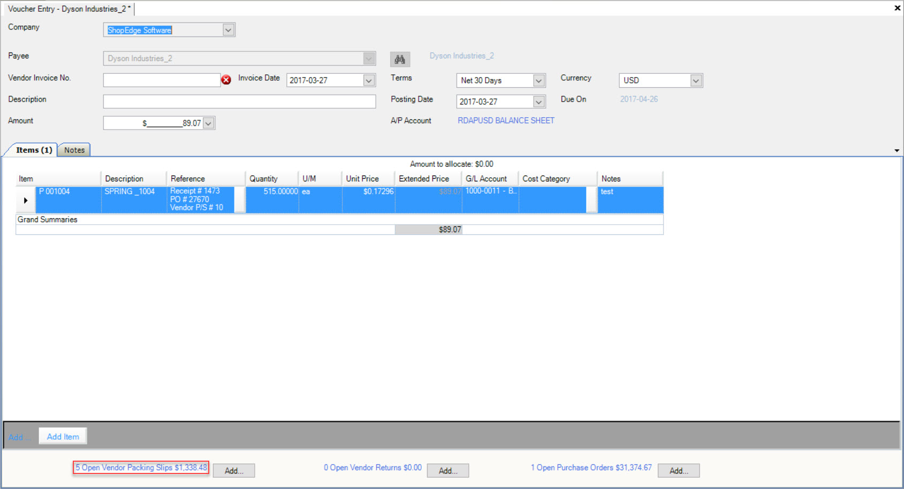Click Add button next to Open Purchase Orders
The height and width of the screenshot is (489, 904).
point(679,471)
